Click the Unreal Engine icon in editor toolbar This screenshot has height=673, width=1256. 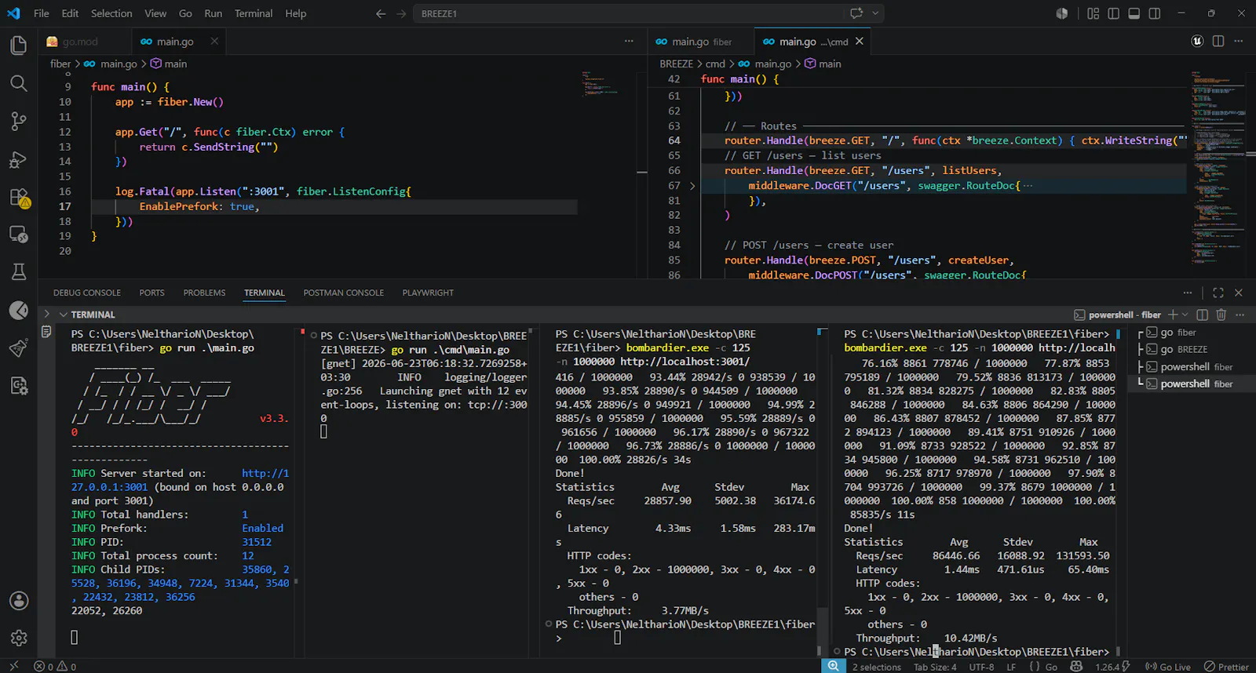1197,42
